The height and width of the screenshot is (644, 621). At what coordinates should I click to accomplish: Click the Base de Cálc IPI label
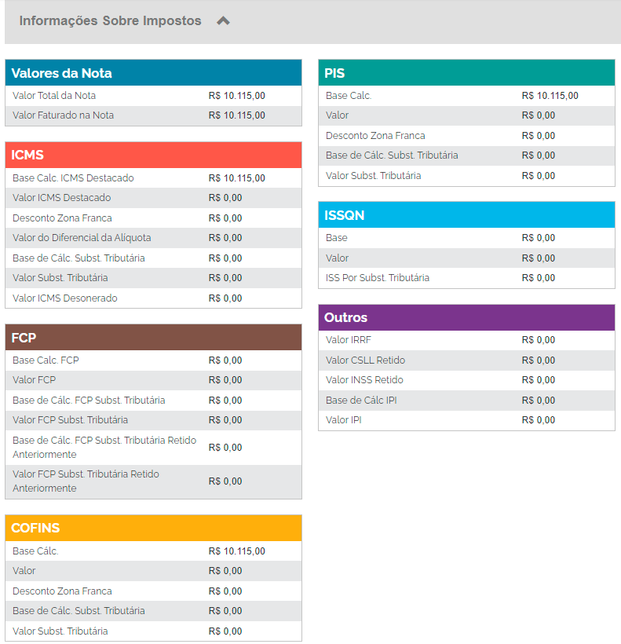click(361, 400)
